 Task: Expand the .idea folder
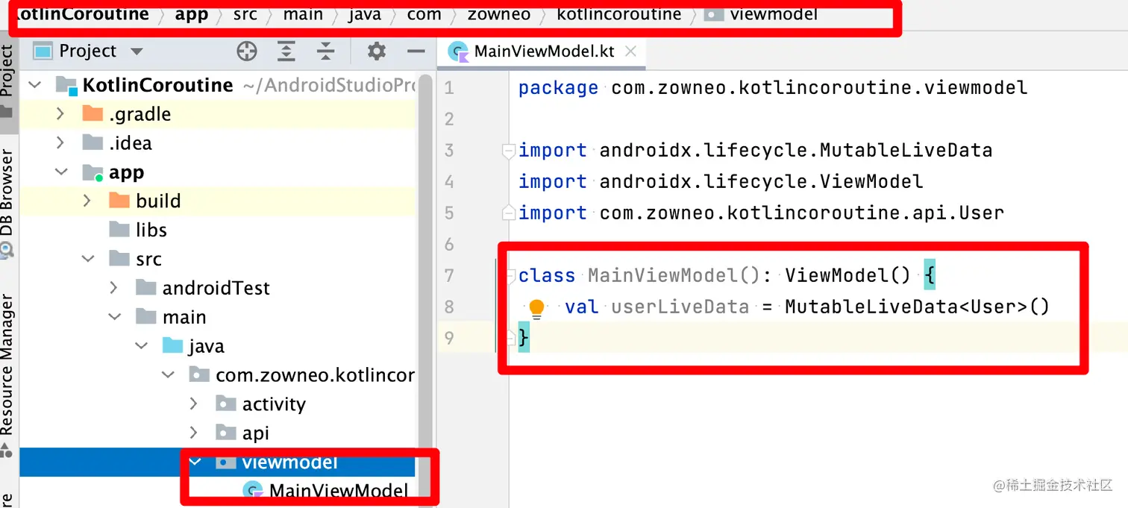pos(61,143)
